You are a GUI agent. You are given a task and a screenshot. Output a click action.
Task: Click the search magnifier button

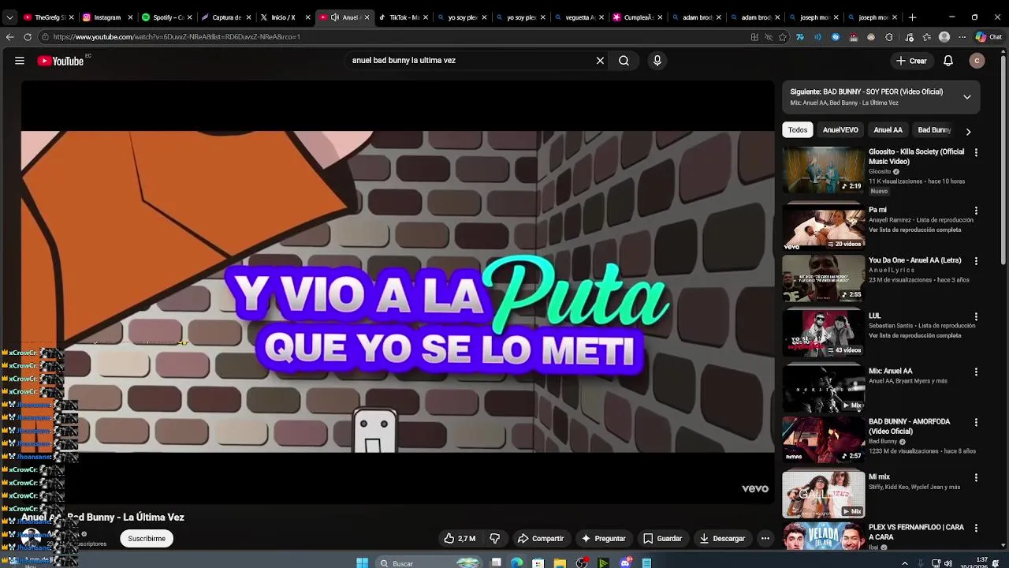tap(624, 61)
